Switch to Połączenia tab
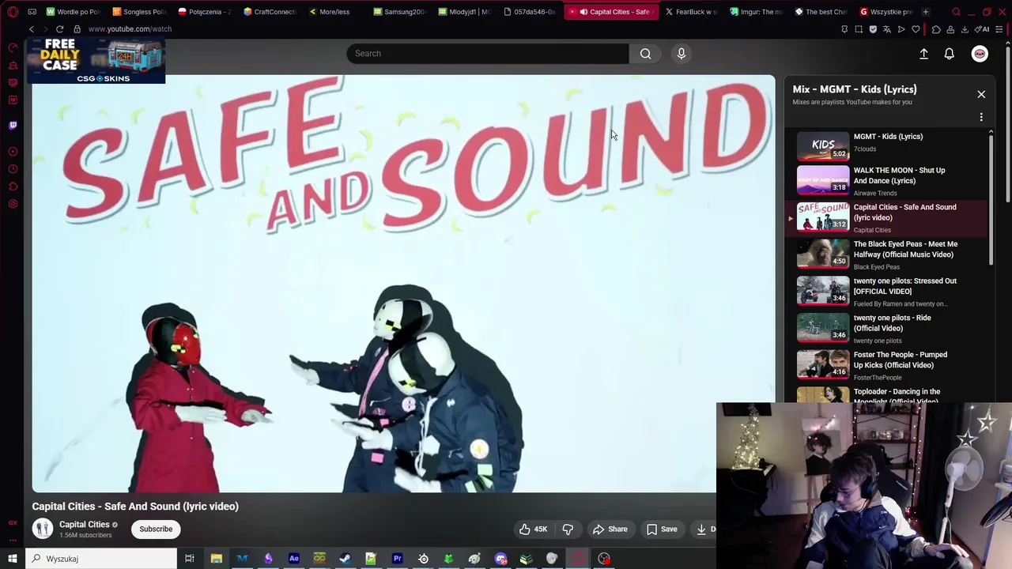Image resolution: width=1012 pixels, height=569 pixels. click(x=204, y=12)
